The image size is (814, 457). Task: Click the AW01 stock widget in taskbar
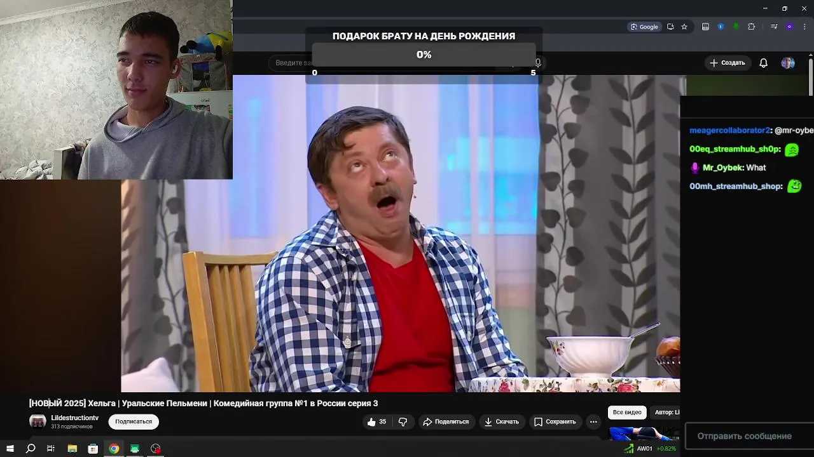[649, 449]
